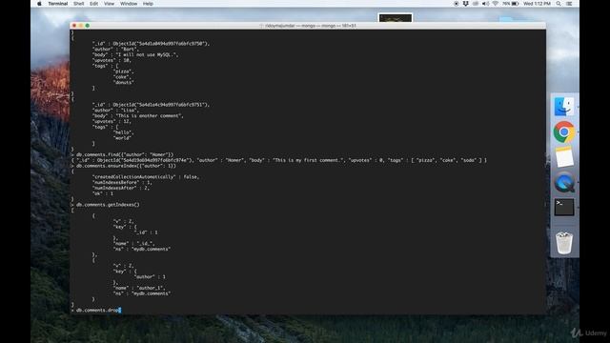Click the "author" : "Lisa" line

[115, 111]
